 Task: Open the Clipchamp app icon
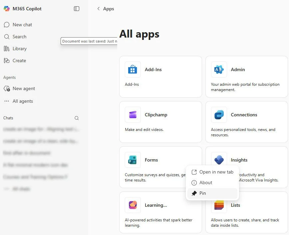tap(133, 115)
